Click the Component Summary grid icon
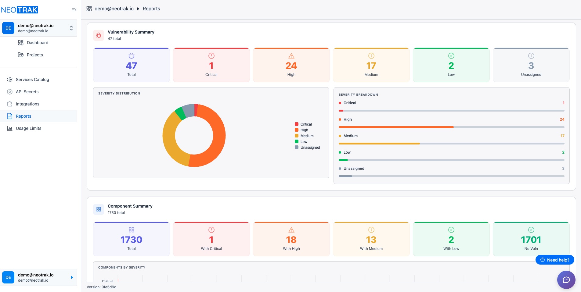The width and height of the screenshot is (581, 292). pos(99,209)
